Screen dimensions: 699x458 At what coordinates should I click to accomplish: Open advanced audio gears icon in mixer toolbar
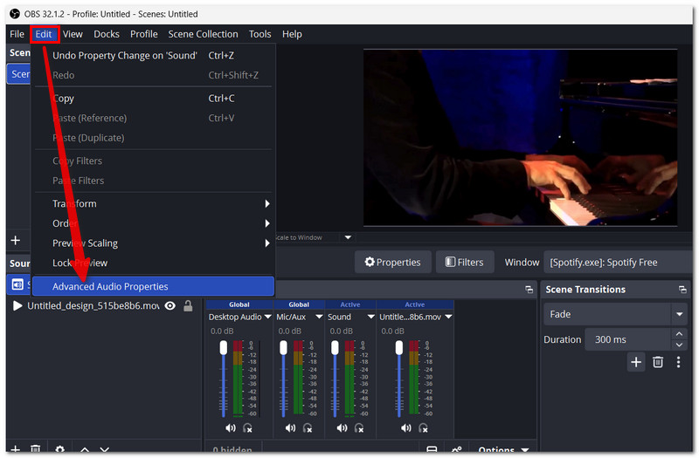tap(456, 450)
